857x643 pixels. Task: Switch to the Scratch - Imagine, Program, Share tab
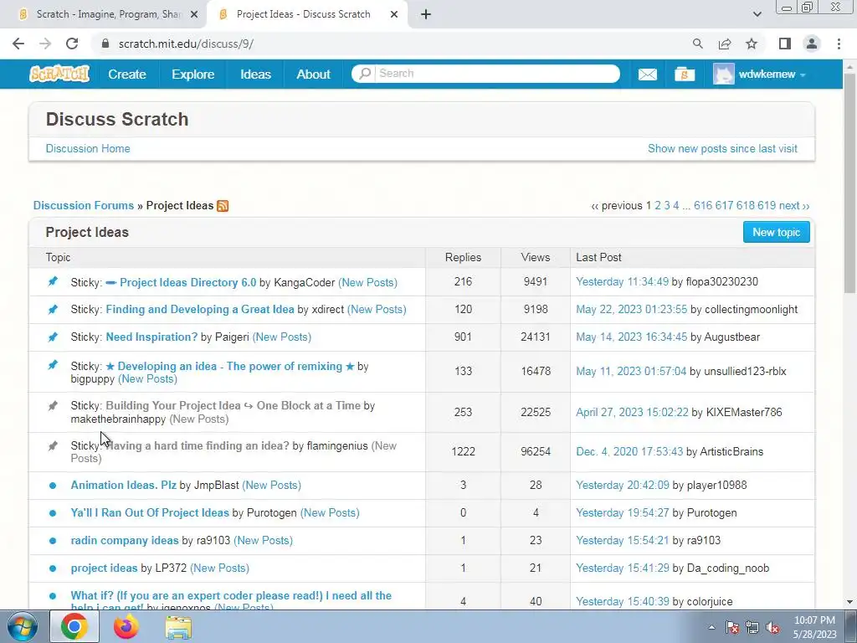click(x=108, y=15)
